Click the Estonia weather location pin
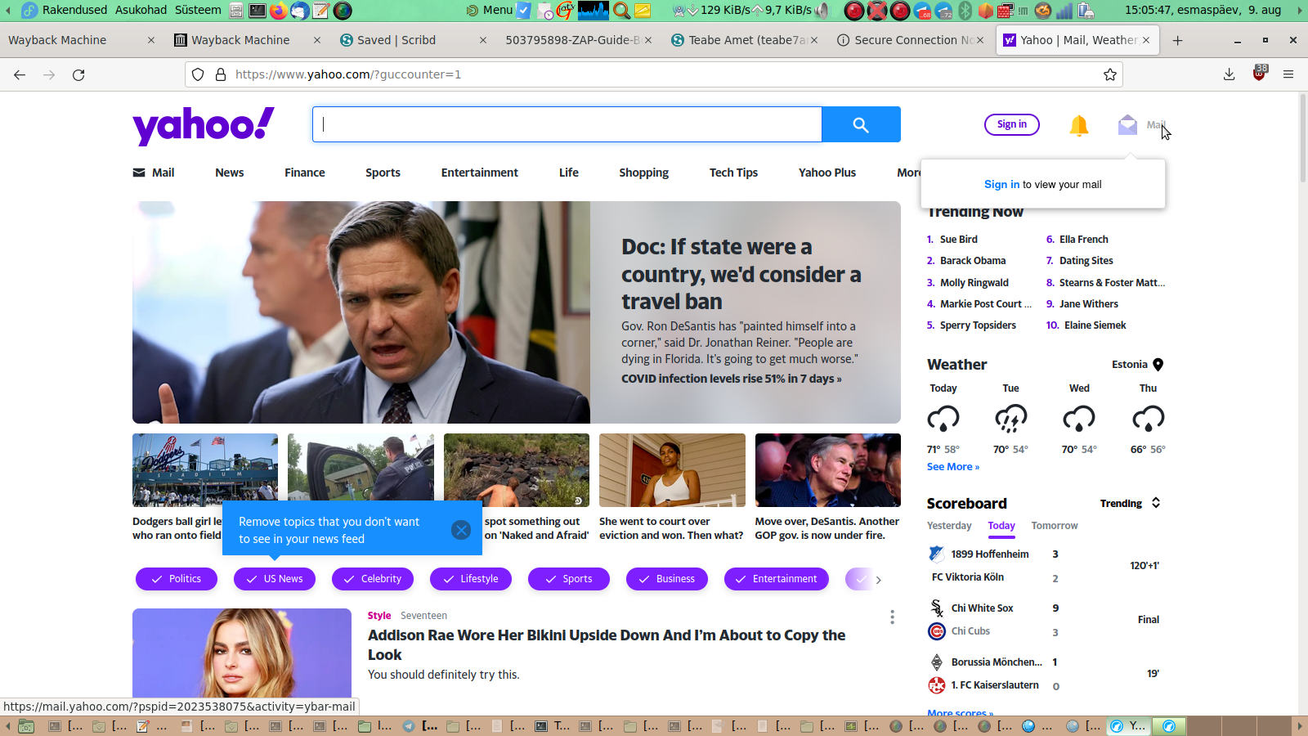 (1158, 365)
